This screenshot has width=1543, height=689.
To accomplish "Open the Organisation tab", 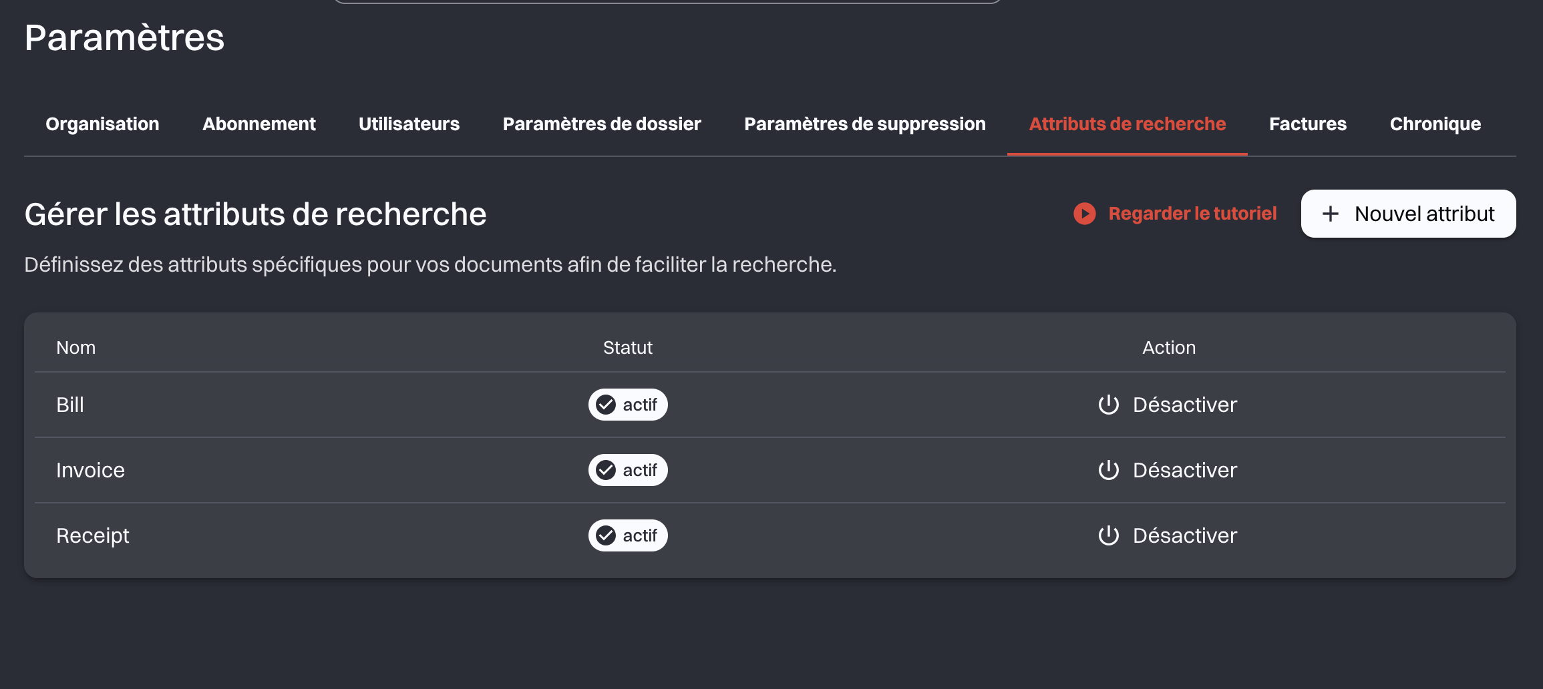I will point(102,124).
